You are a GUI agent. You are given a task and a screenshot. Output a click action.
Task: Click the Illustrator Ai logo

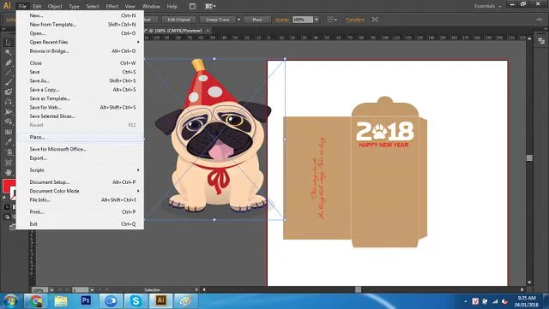[7, 6]
